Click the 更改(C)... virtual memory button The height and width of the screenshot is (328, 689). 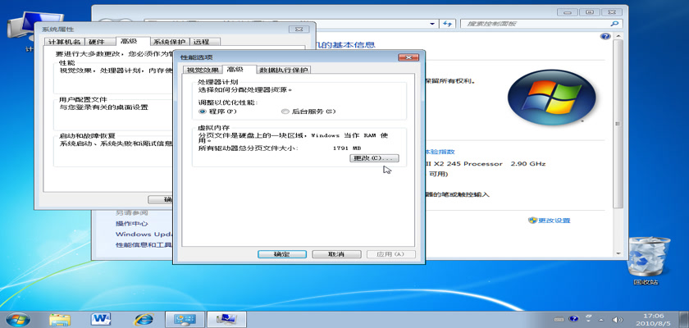[x=373, y=157]
